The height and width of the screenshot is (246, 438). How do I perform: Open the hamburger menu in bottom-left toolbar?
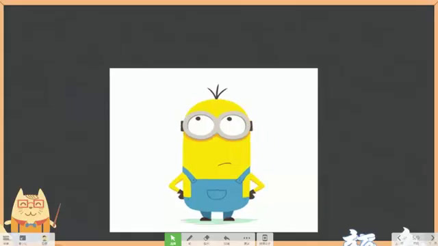[x=6, y=239]
